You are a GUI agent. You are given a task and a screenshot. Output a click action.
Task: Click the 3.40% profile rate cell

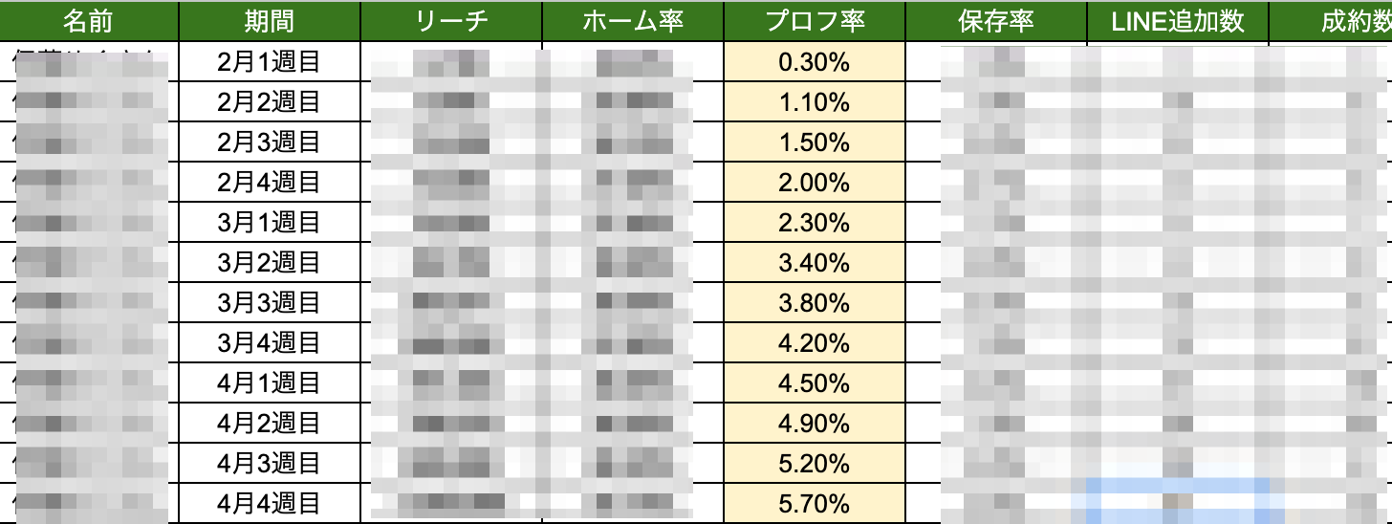(x=815, y=263)
